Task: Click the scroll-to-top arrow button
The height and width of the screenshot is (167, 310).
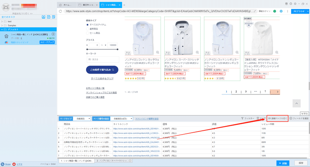Action: (296, 103)
